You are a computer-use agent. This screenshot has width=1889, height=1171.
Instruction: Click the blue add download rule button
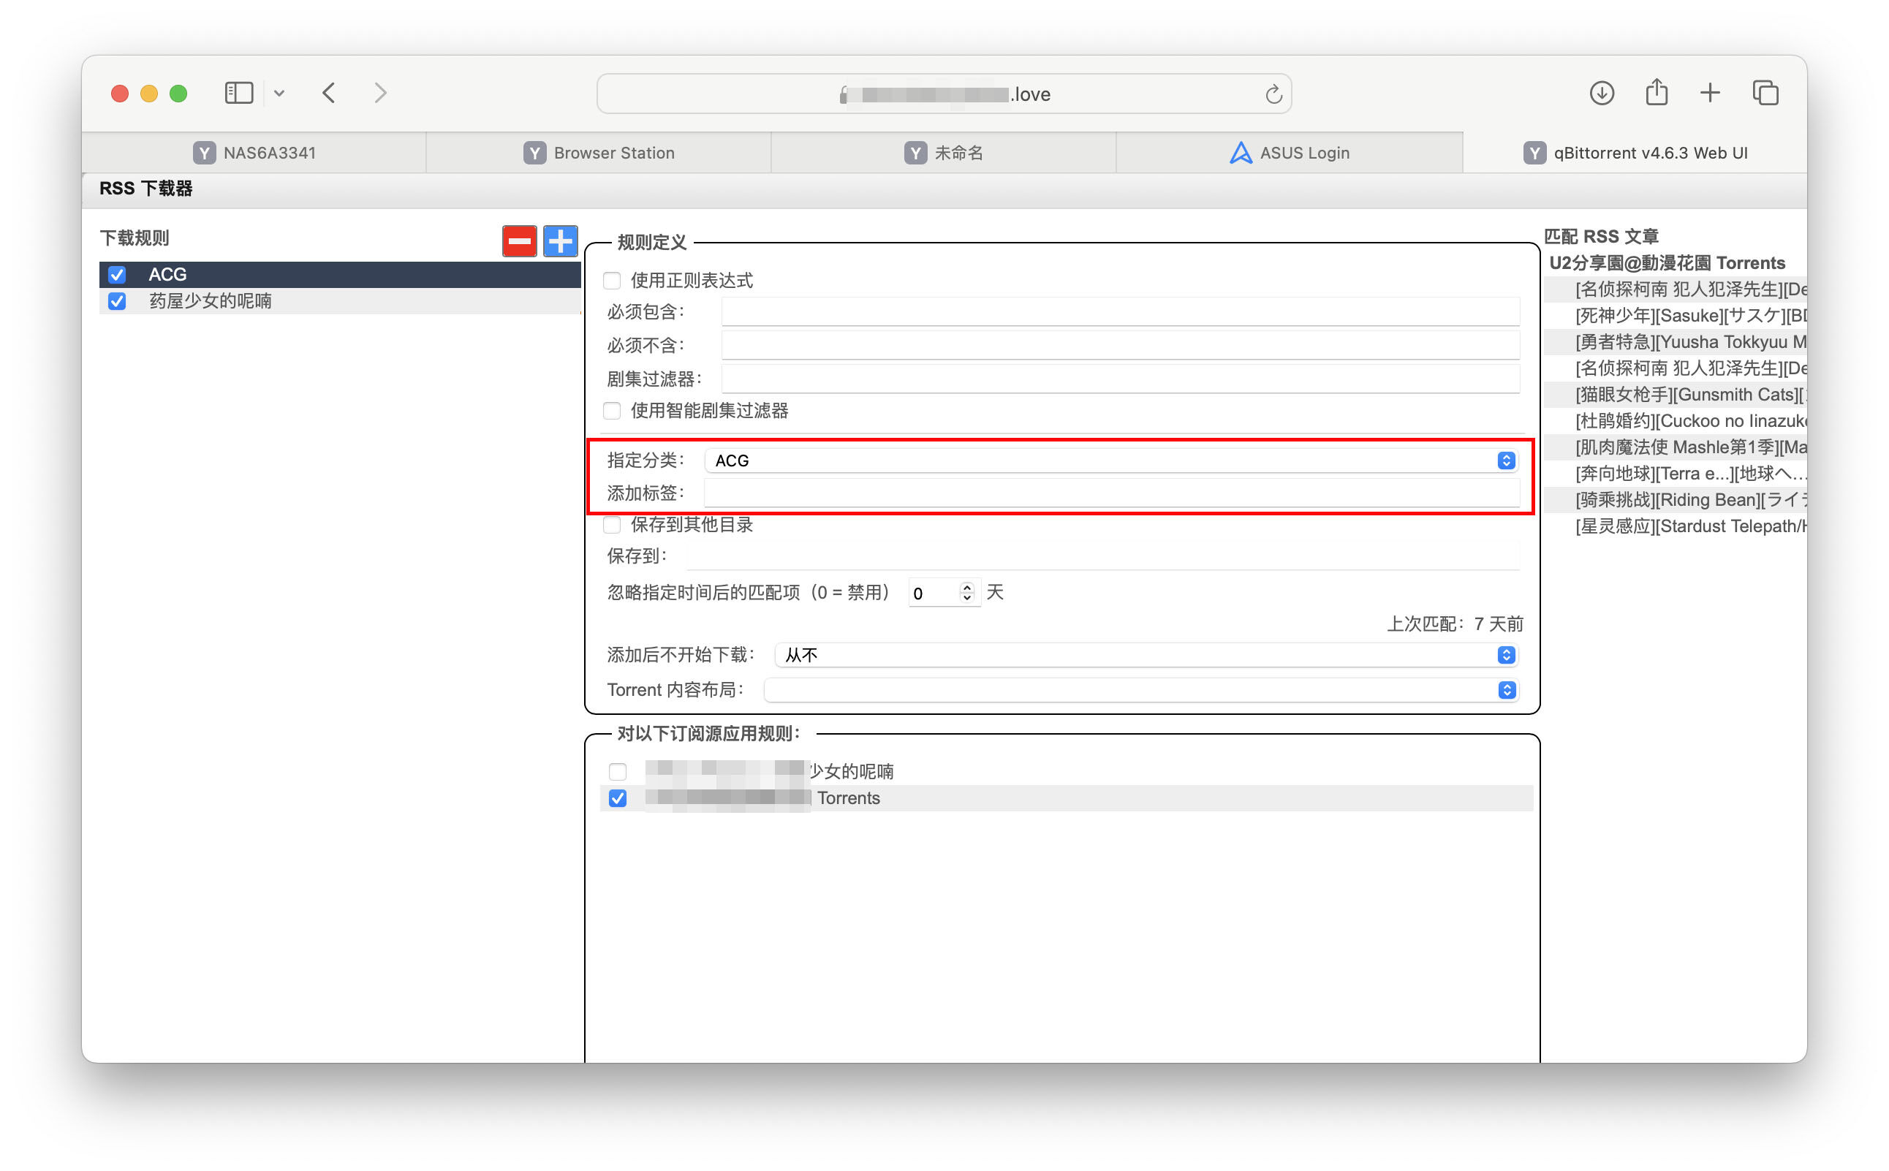pos(560,241)
